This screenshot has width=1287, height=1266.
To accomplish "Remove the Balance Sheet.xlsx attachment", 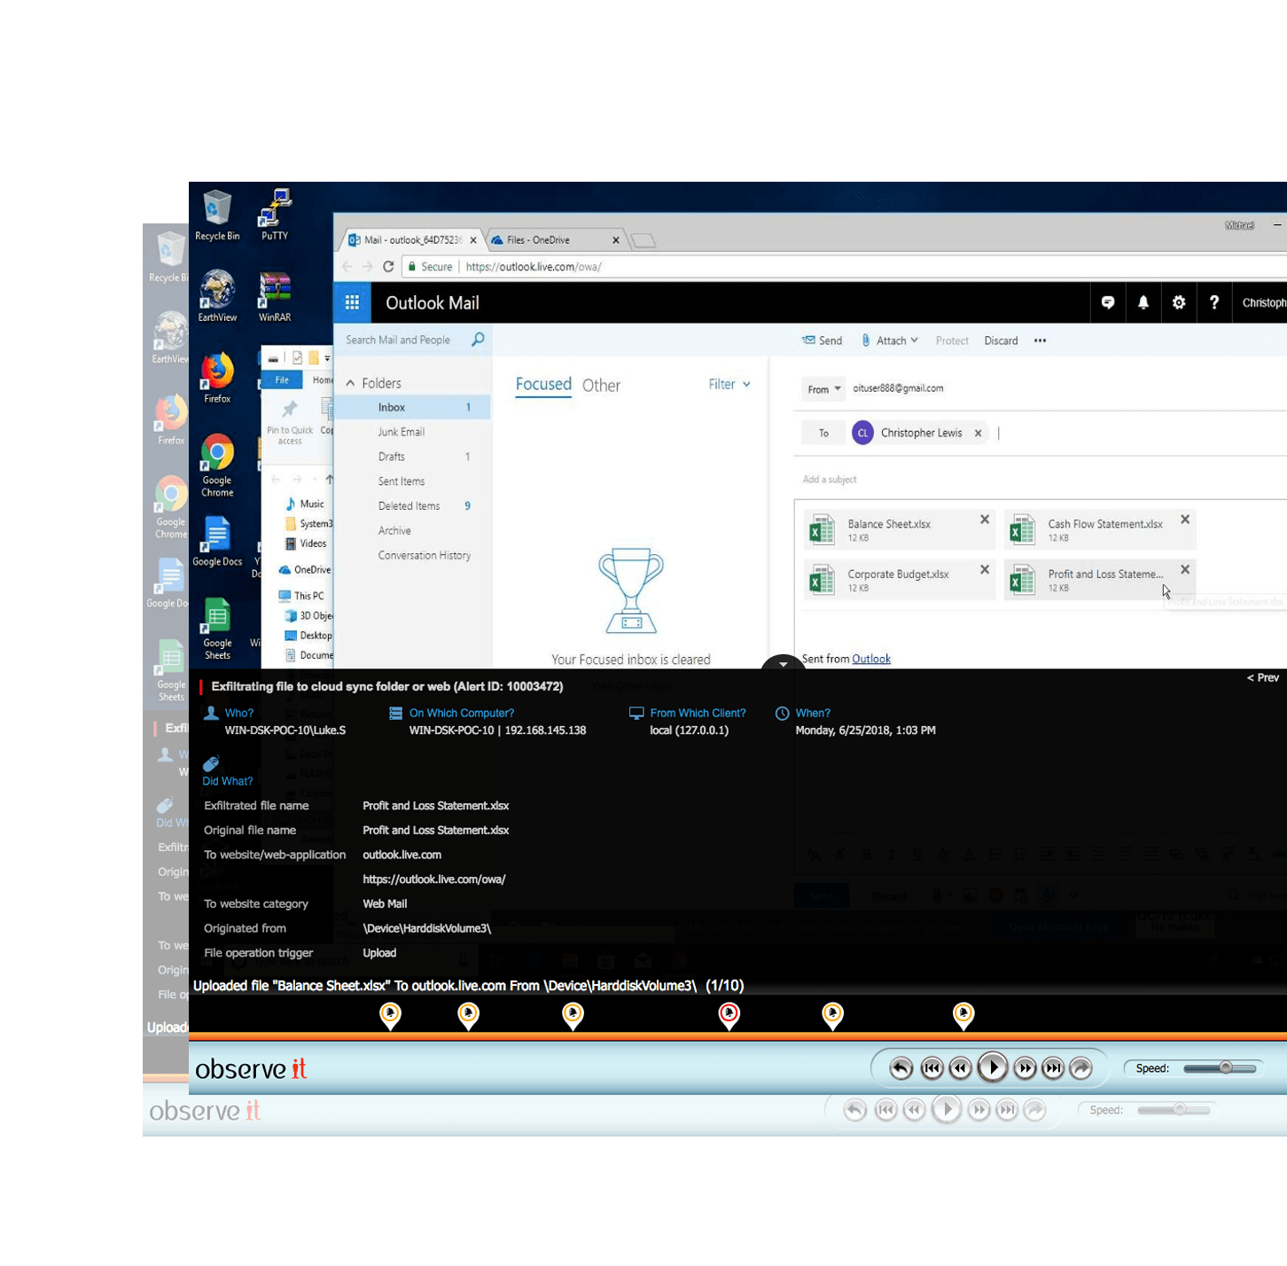I will coord(984,520).
